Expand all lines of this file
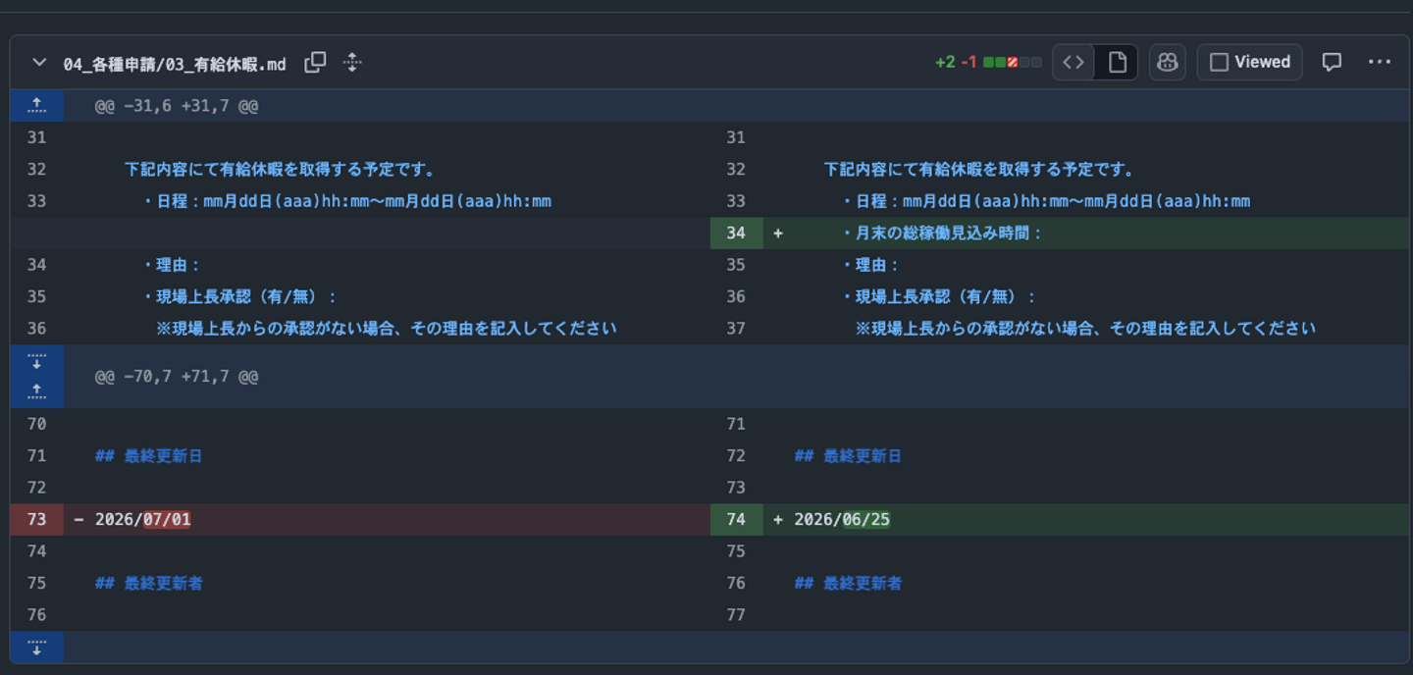Screen dimensions: 1413x675 coord(352,63)
